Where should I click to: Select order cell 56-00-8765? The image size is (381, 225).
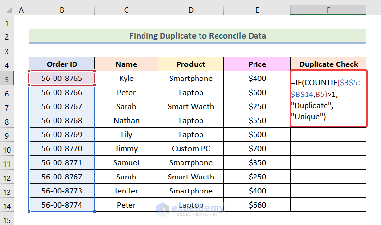click(x=62, y=78)
